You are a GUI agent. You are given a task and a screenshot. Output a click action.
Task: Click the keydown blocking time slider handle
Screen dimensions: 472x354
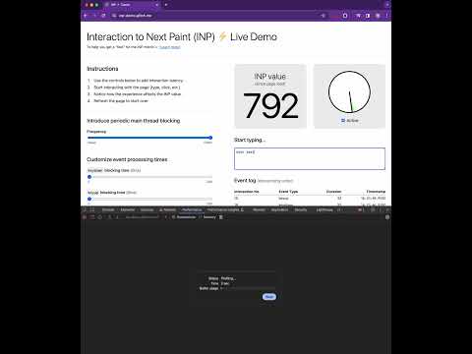tap(89, 177)
